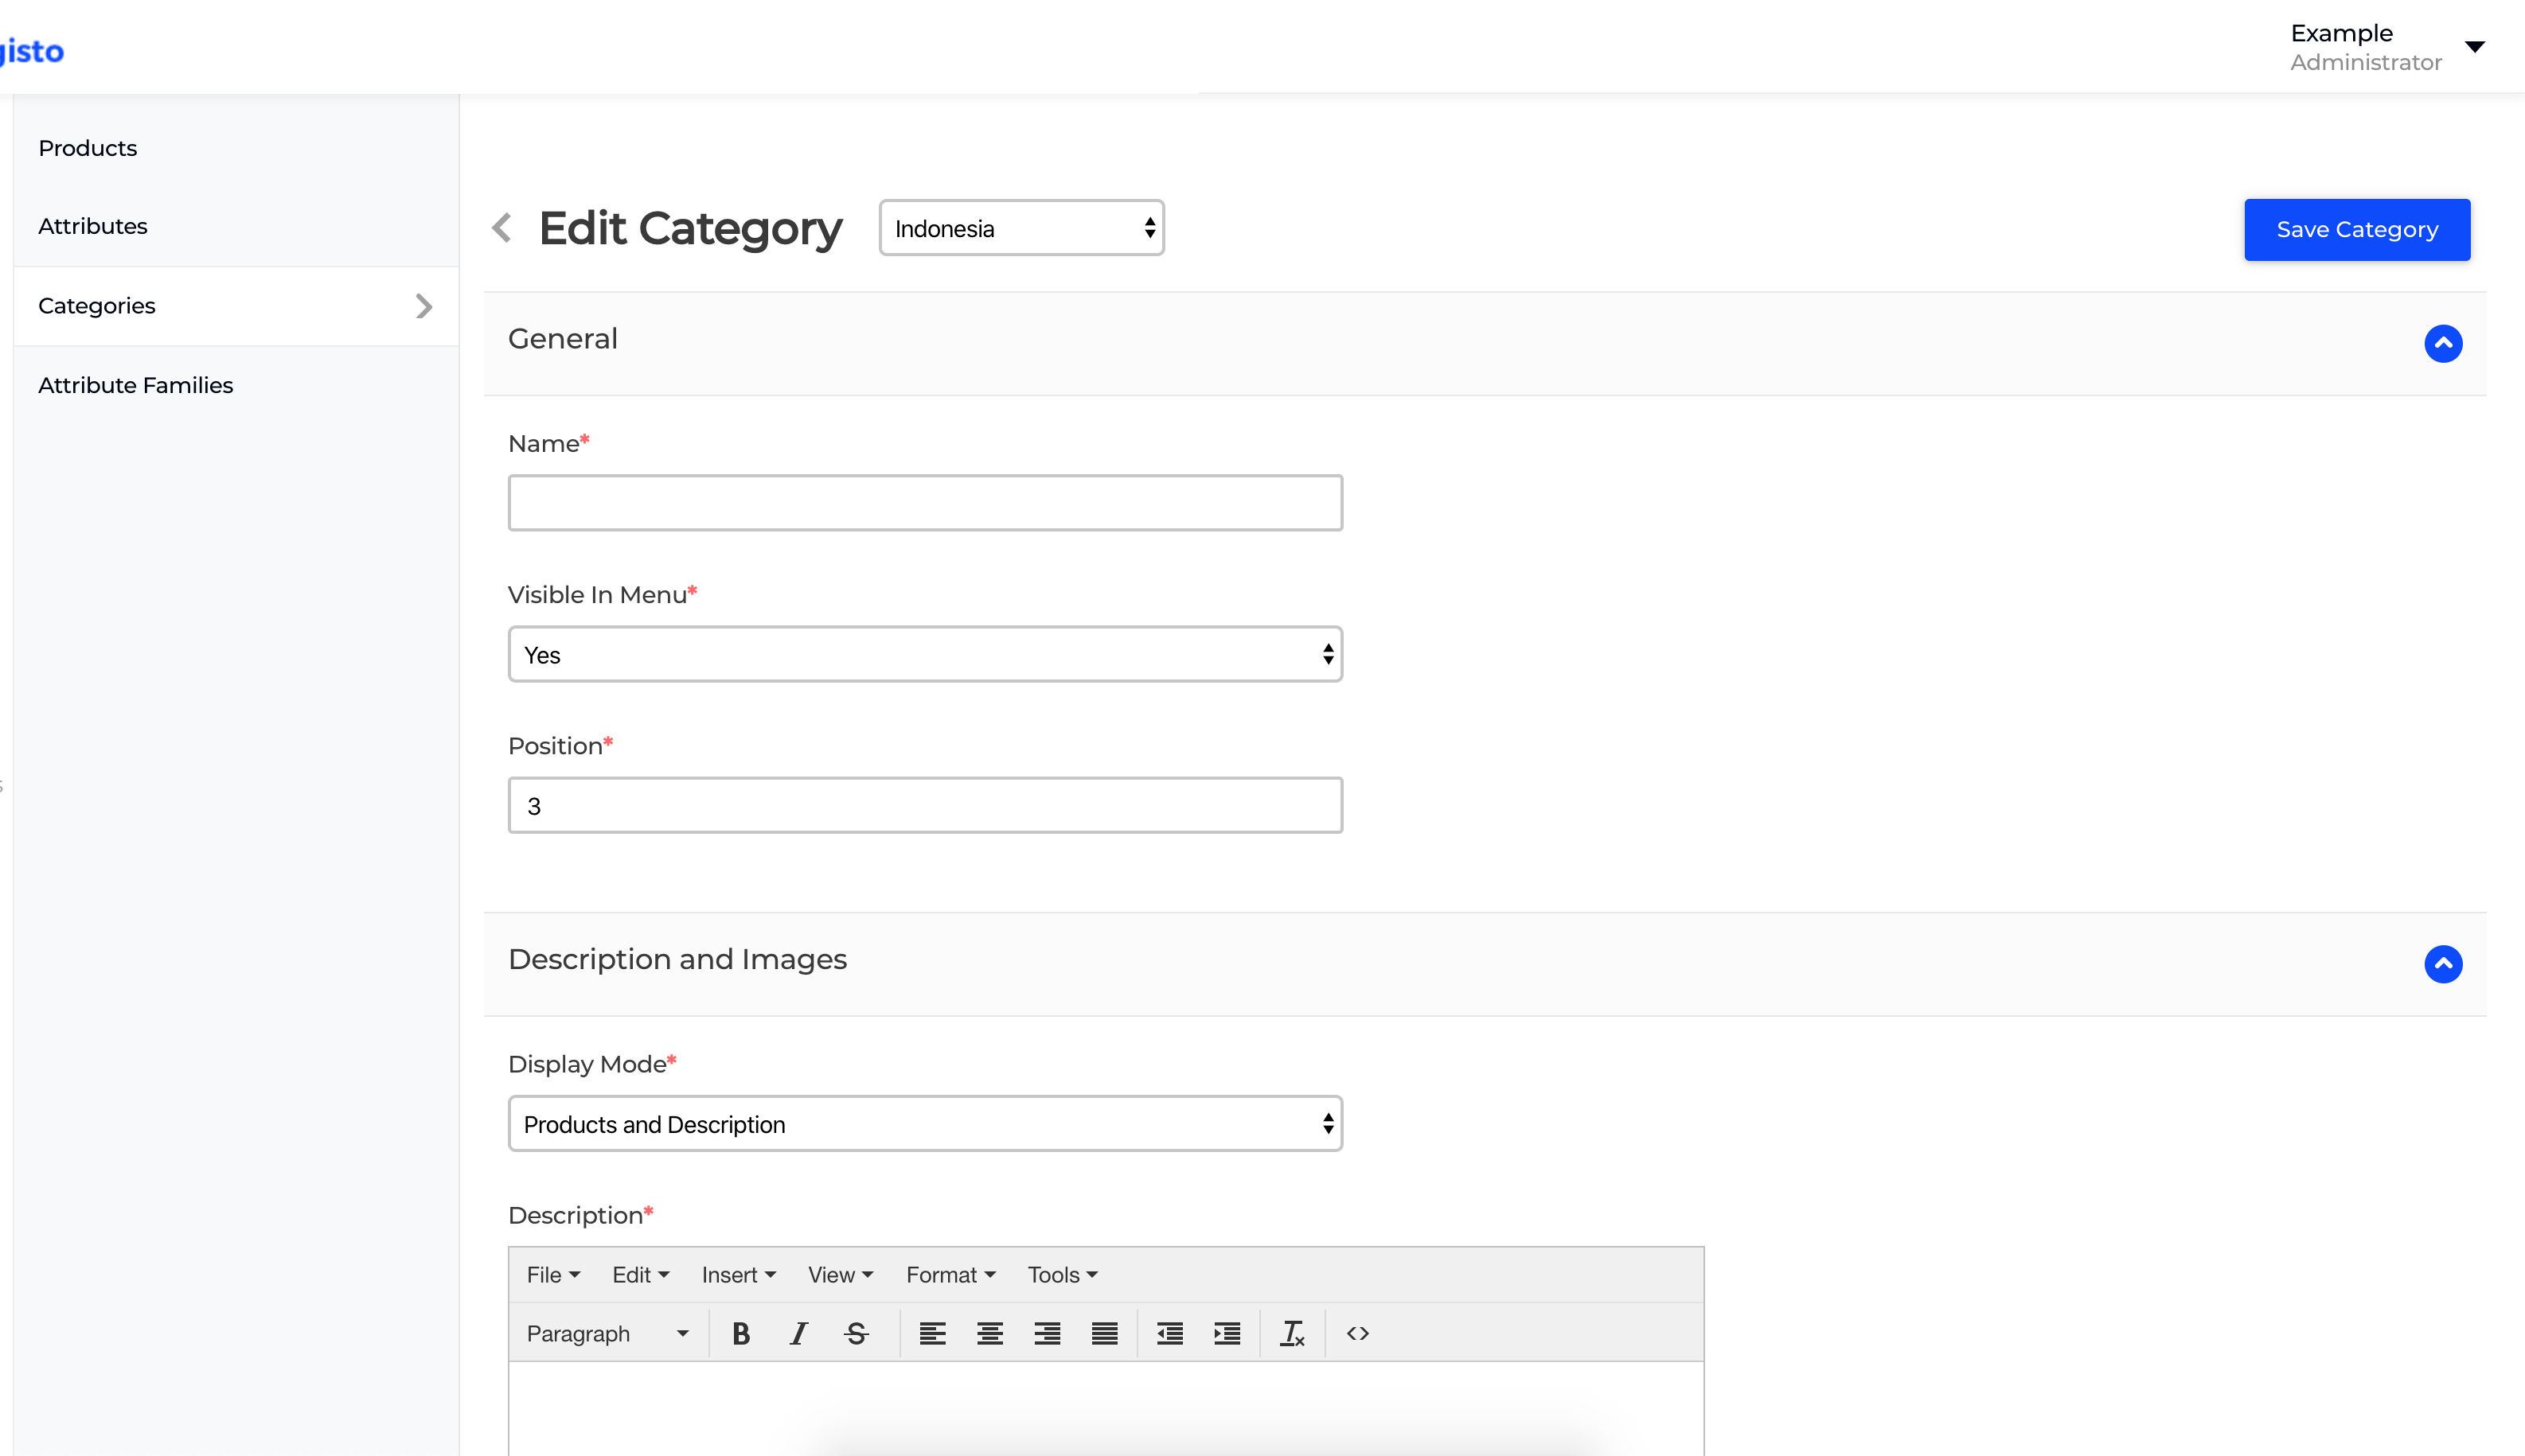Screen dimensions: 2525x1456
Task: Decrease indent in the editor
Action: click(x=1169, y=1333)
